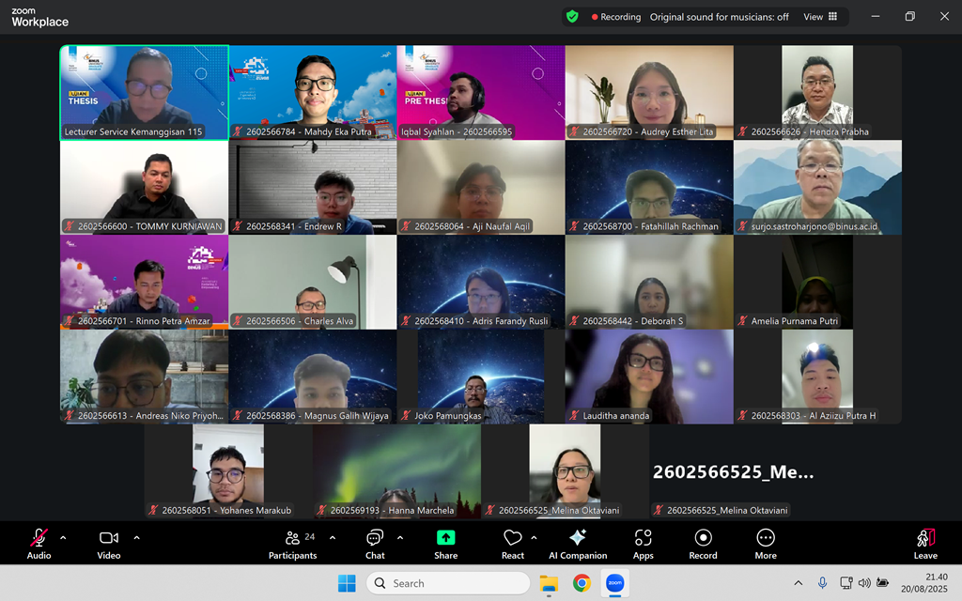Image resolution: width=962 pixels, height=601 pixels.
Task: Open the More options menu
Action: [x=766, y=543]
